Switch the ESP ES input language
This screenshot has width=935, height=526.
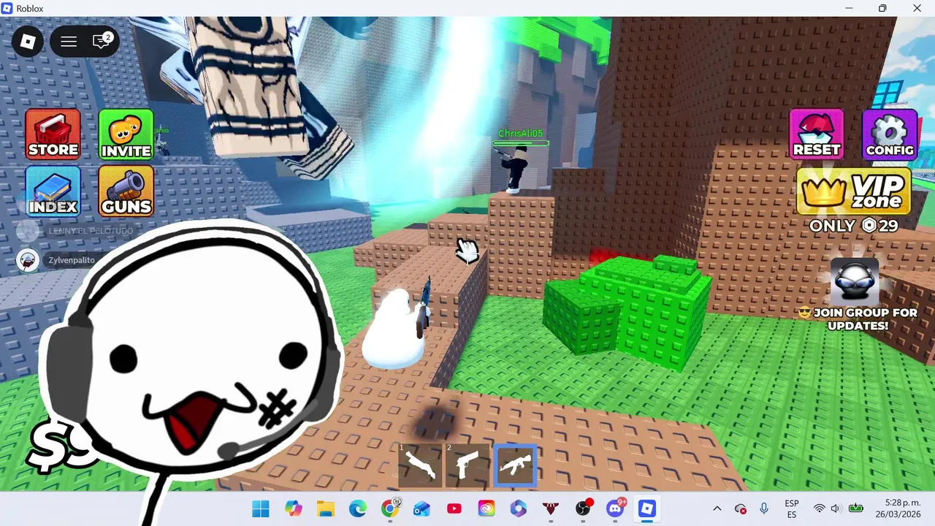(791, 508)
